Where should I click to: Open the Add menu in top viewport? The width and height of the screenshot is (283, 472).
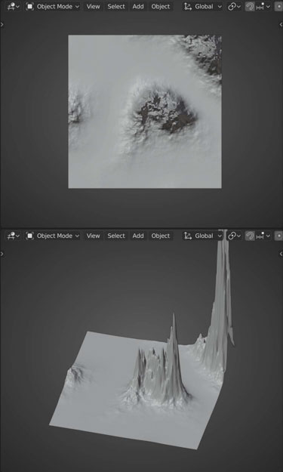138,6
